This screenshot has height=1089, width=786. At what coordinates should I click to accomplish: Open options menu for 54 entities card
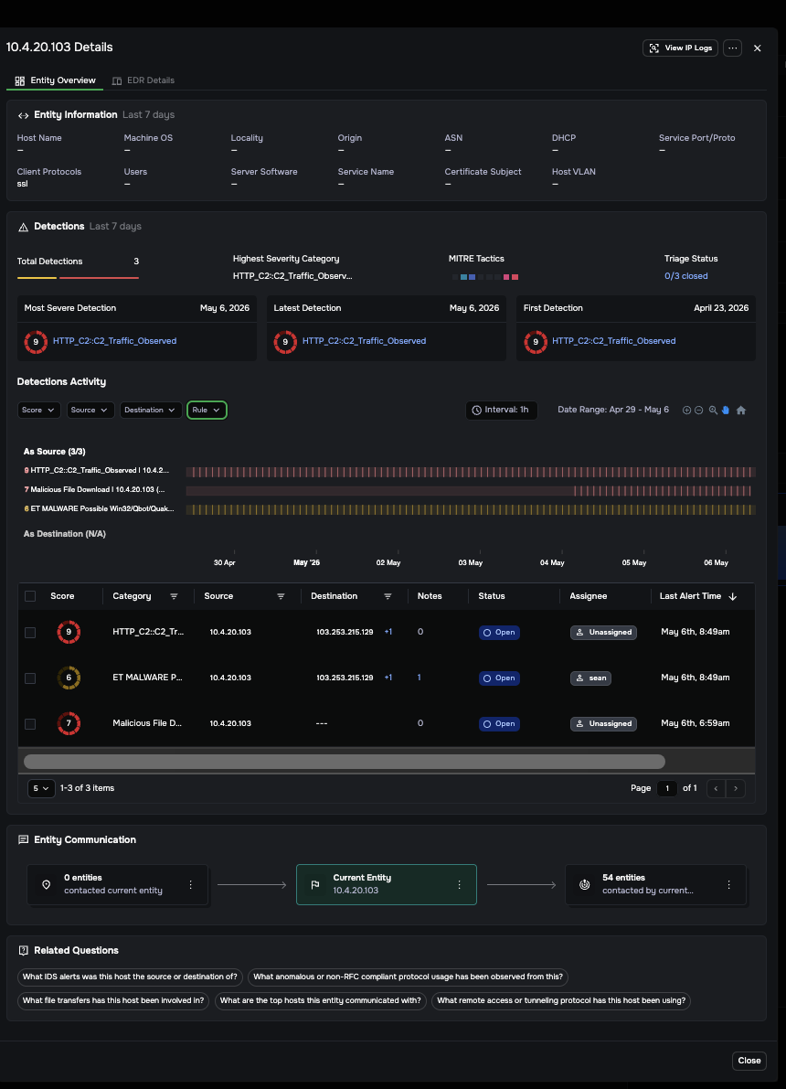(x=728, y=885)
